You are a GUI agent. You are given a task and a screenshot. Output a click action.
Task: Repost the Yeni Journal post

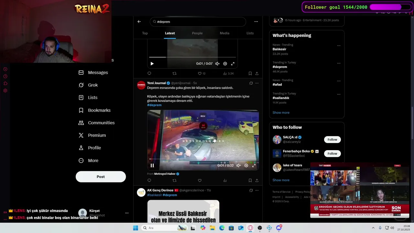click(x=174, y=180)
